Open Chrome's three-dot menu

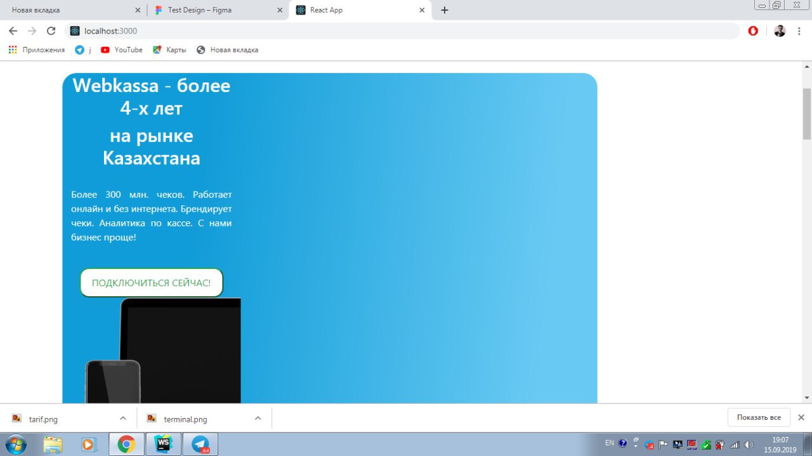tap(800, 30)
